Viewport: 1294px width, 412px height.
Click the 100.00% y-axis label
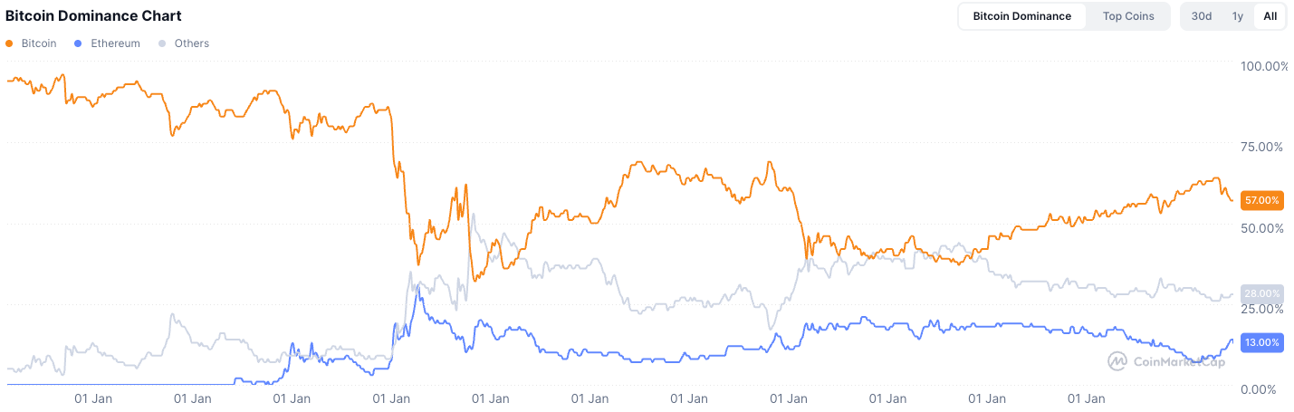[x=1262, y=66]
